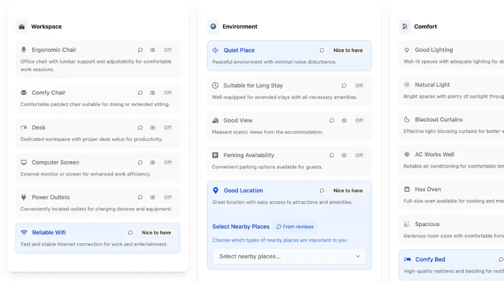Select the Blackout Curtains card

point(451,125)
